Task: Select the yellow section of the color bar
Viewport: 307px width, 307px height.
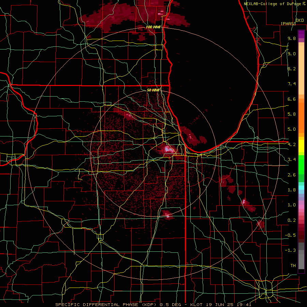Action: pyautogui.click(x=301, y=146)
